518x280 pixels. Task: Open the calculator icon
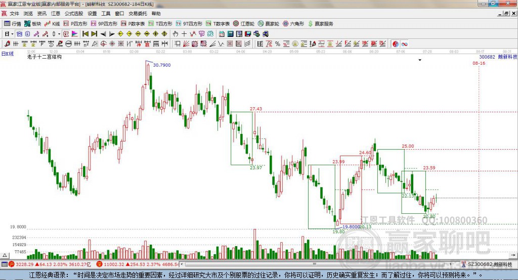click(x=230, y=34)
